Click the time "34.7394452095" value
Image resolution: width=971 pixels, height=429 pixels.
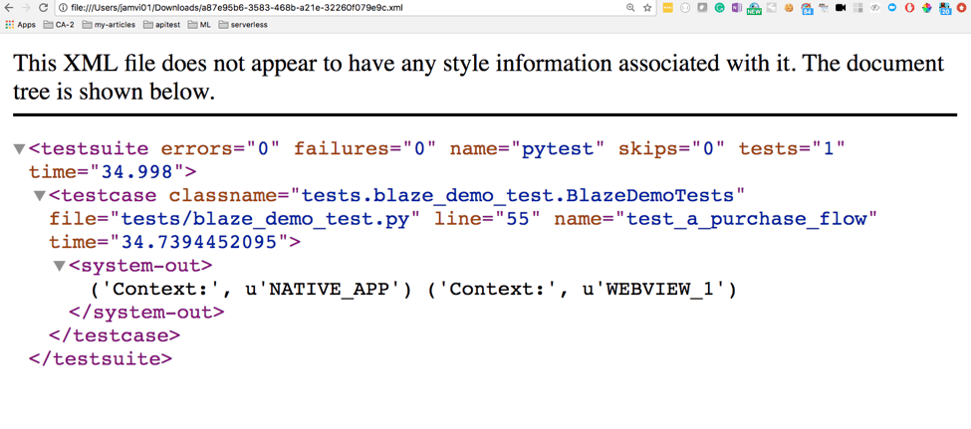tap(196, 242)
